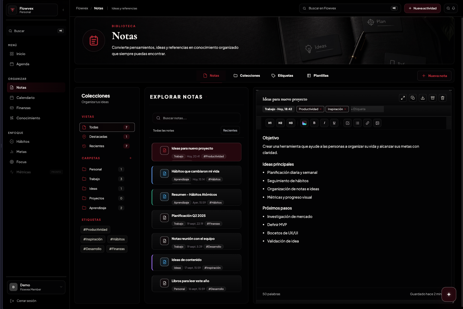Filter by the #Productividad tag chip
463x309 pixels.
(95, 230)
